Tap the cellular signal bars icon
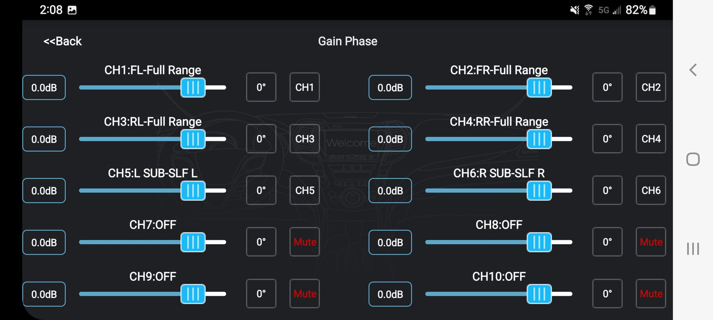 [x=617, y=10]
